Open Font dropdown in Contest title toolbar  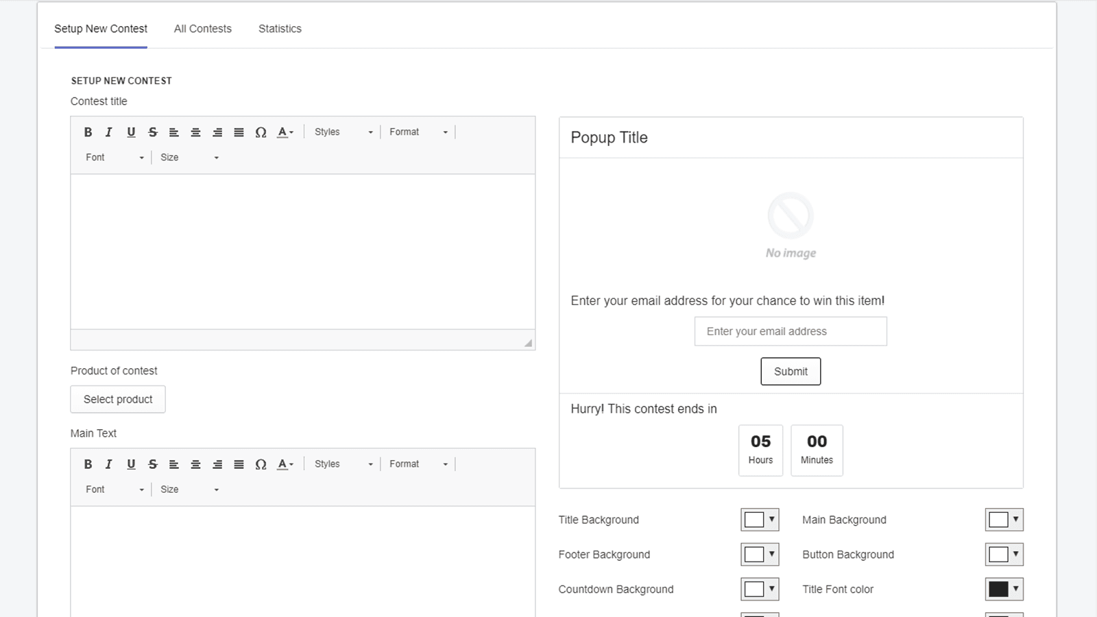[x=114, y=158]
